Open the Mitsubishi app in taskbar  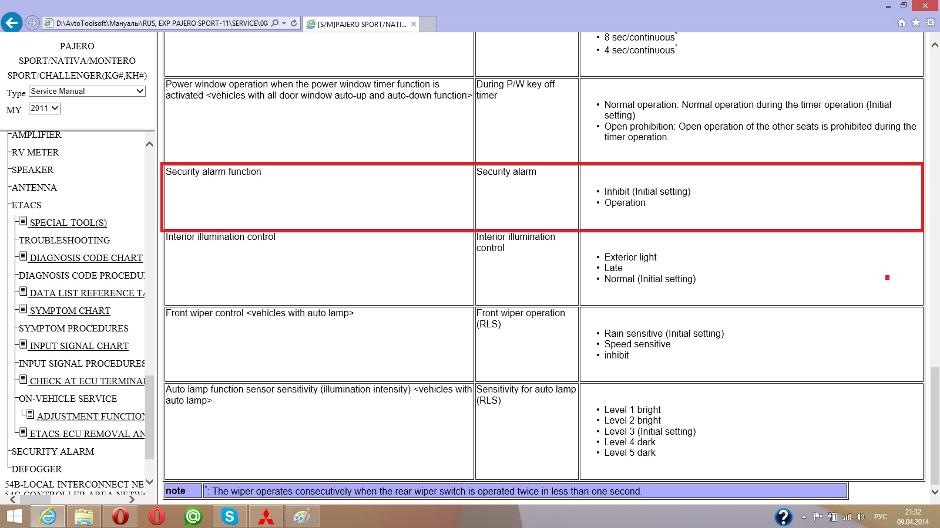pyautogui.click(x=266, y=517)
